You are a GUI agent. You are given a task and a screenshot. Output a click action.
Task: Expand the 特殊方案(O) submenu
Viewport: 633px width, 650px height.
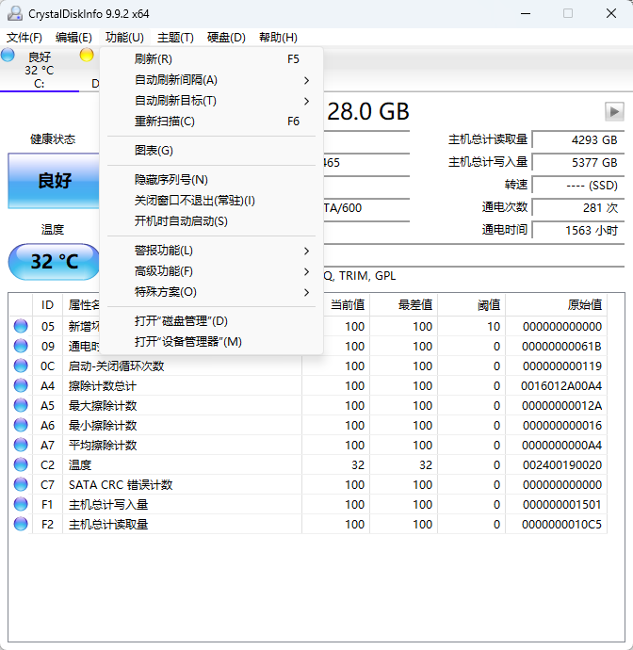point(211,292)
